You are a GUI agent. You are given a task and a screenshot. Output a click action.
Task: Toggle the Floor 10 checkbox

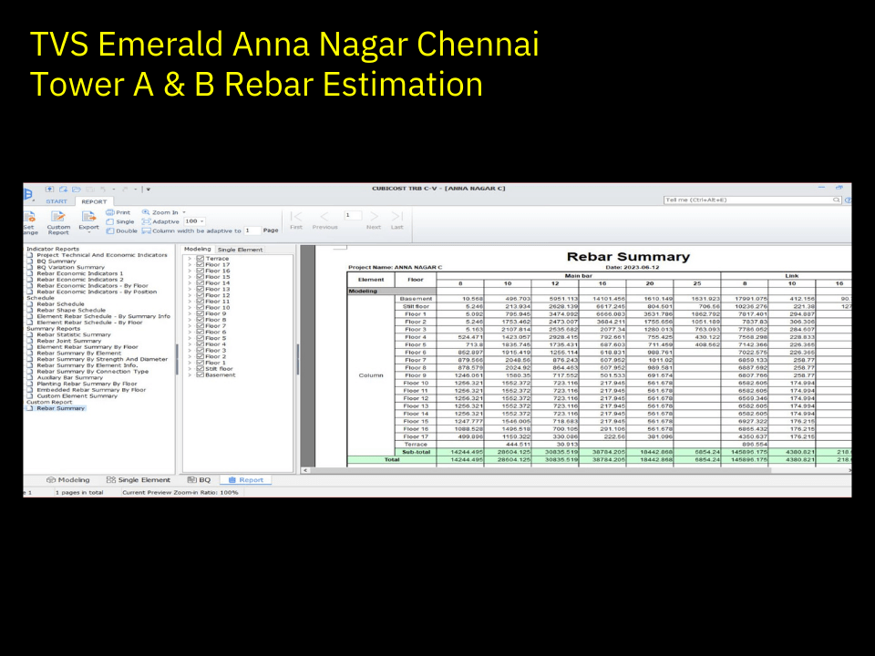200,307
